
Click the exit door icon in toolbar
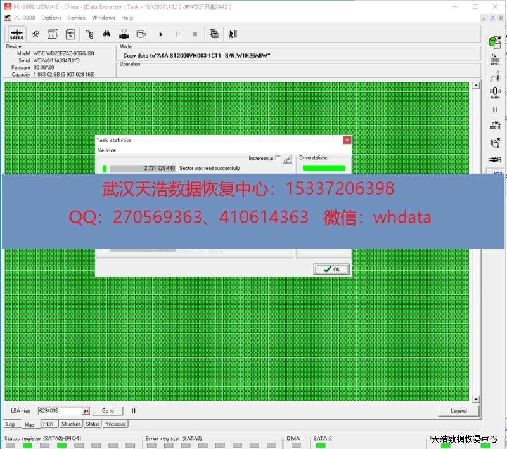(233, 34)
